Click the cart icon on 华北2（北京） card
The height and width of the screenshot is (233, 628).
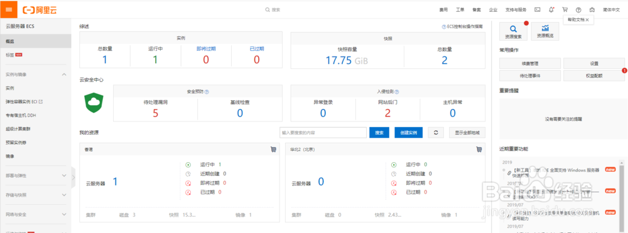(x=479, y=150)
